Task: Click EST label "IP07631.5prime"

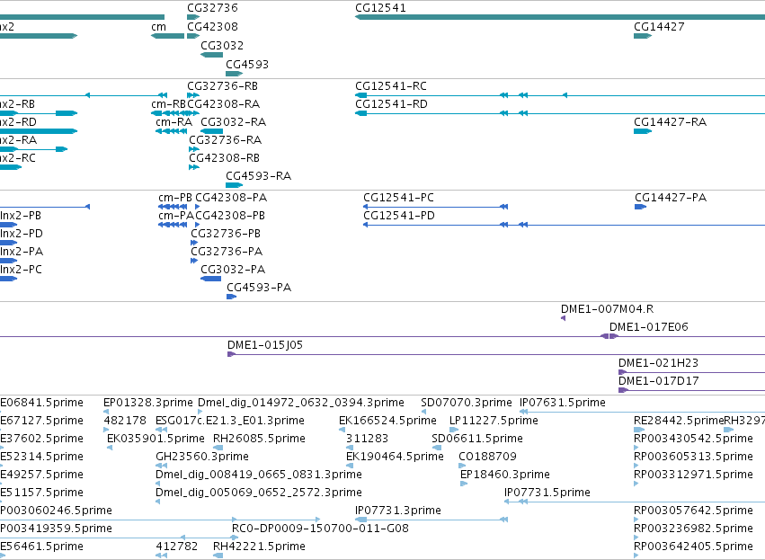Action: point(563,403)
